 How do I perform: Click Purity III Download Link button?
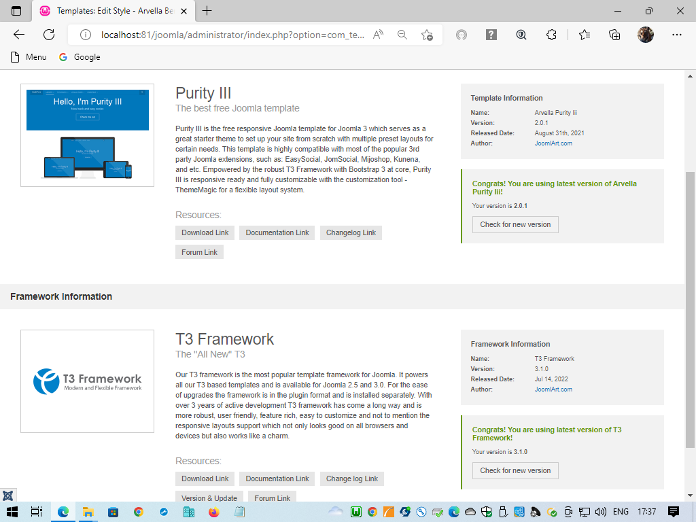[x=205, y=232]
